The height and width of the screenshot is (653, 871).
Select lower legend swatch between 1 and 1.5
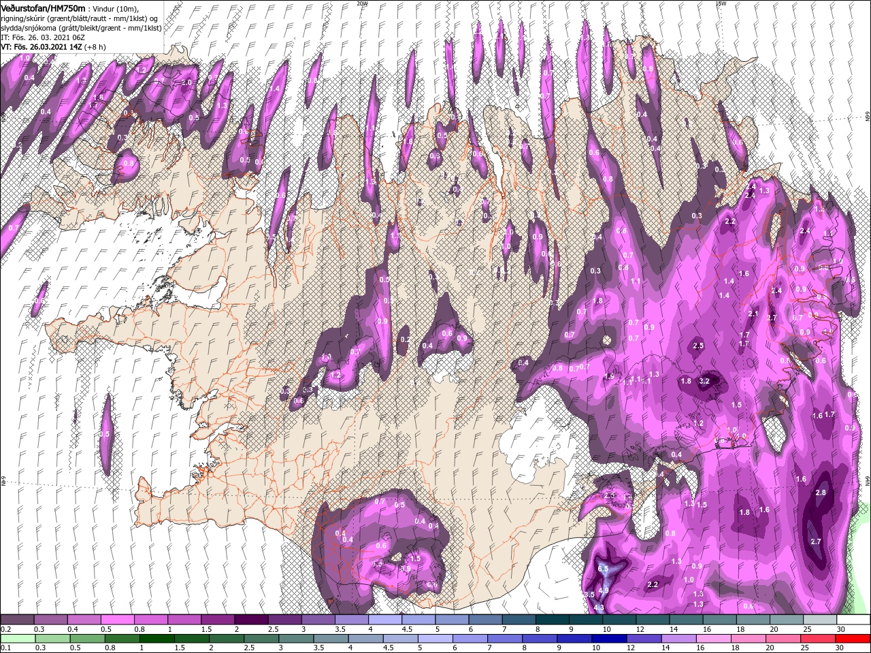(x=157, y=639)
